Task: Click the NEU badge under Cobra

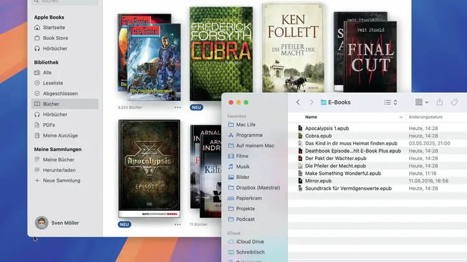Action: [x=197, y=108]
